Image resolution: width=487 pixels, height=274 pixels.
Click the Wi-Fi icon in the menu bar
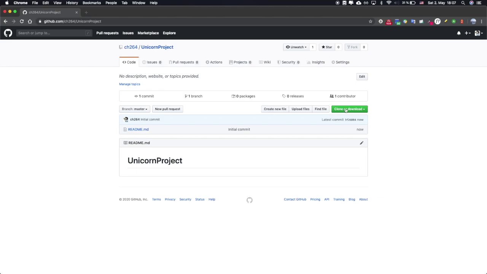[389, 3]
